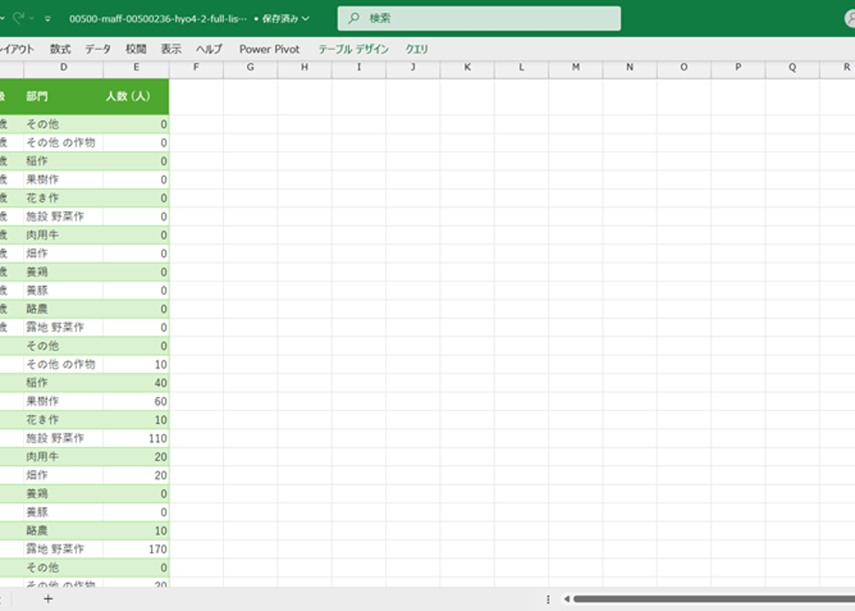The width and height of the screenshot is (855, 611).
Task: Select column J header
Action: coord(413,68)
